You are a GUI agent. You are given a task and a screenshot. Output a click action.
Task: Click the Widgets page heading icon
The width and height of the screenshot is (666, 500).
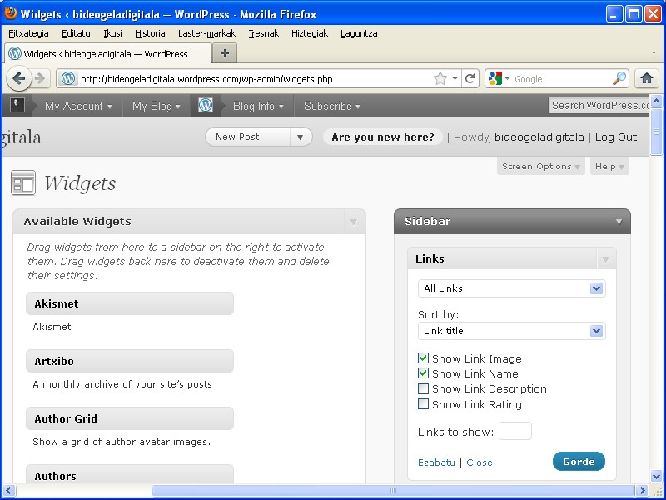click(x=23, y=182)
